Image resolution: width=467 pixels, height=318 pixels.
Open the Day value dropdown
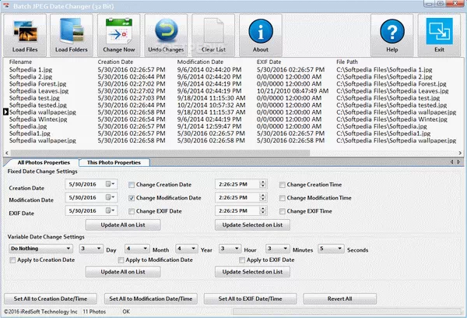click(91, 249)
